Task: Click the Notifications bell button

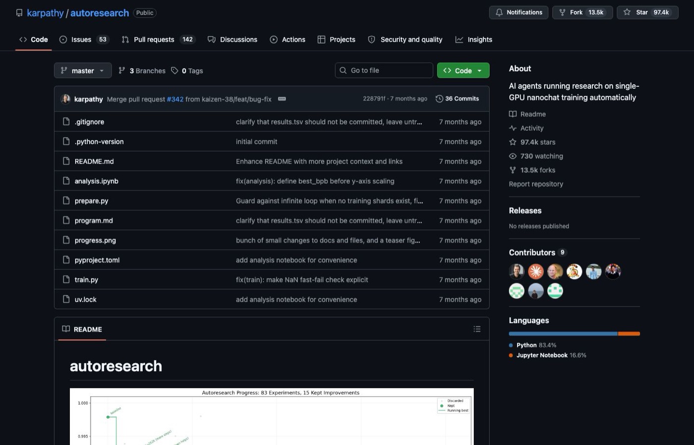Action: point(519,12)
